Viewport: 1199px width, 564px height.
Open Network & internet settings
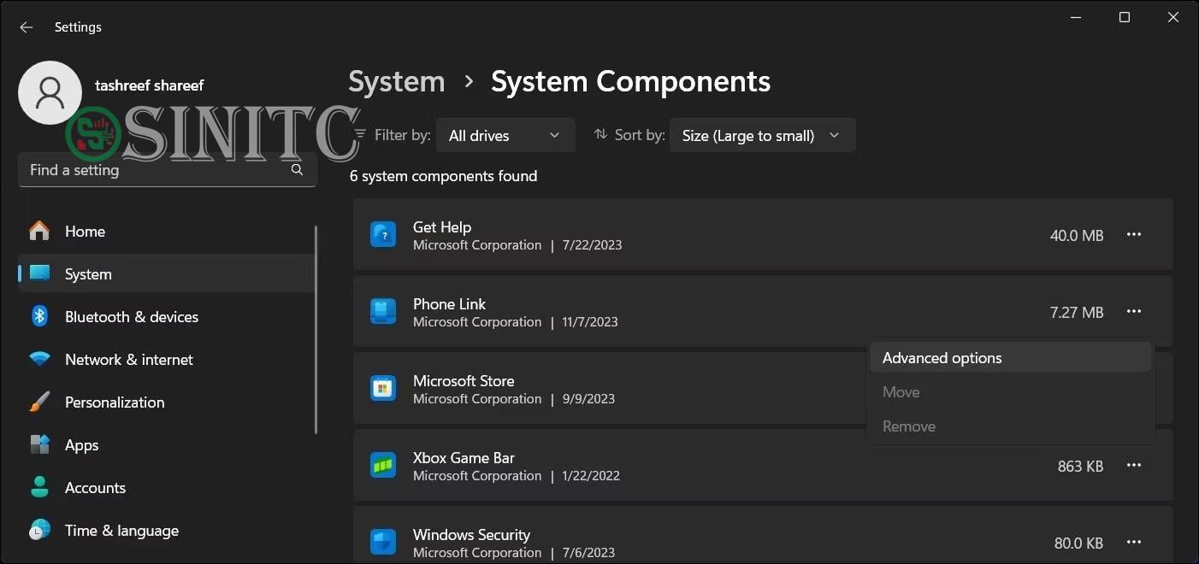click(166, 360)
